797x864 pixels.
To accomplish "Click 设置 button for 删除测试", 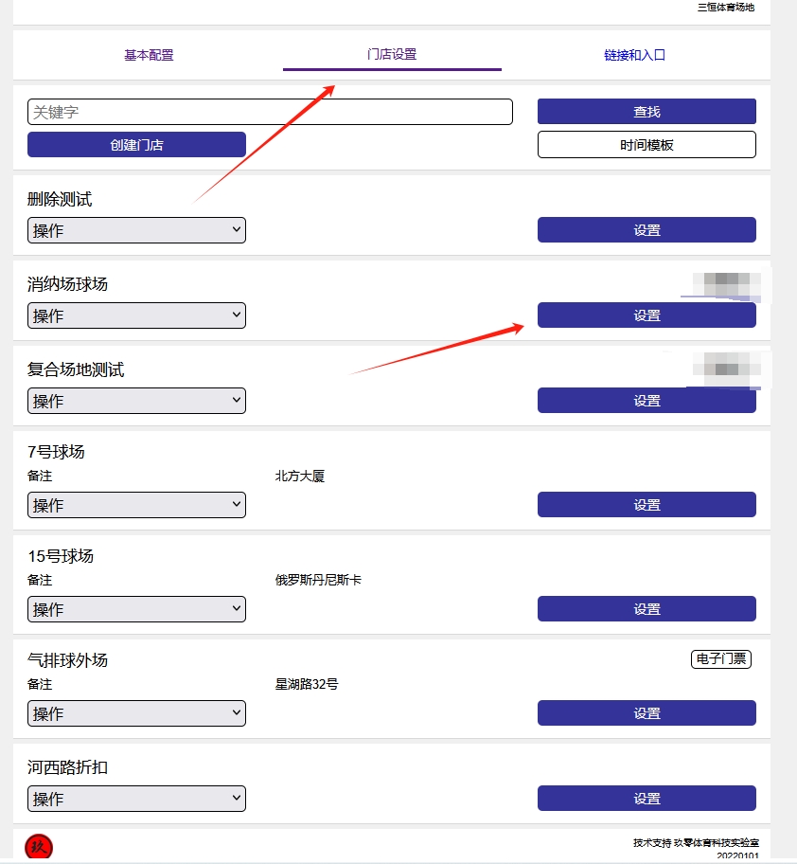I will [646, 230].
